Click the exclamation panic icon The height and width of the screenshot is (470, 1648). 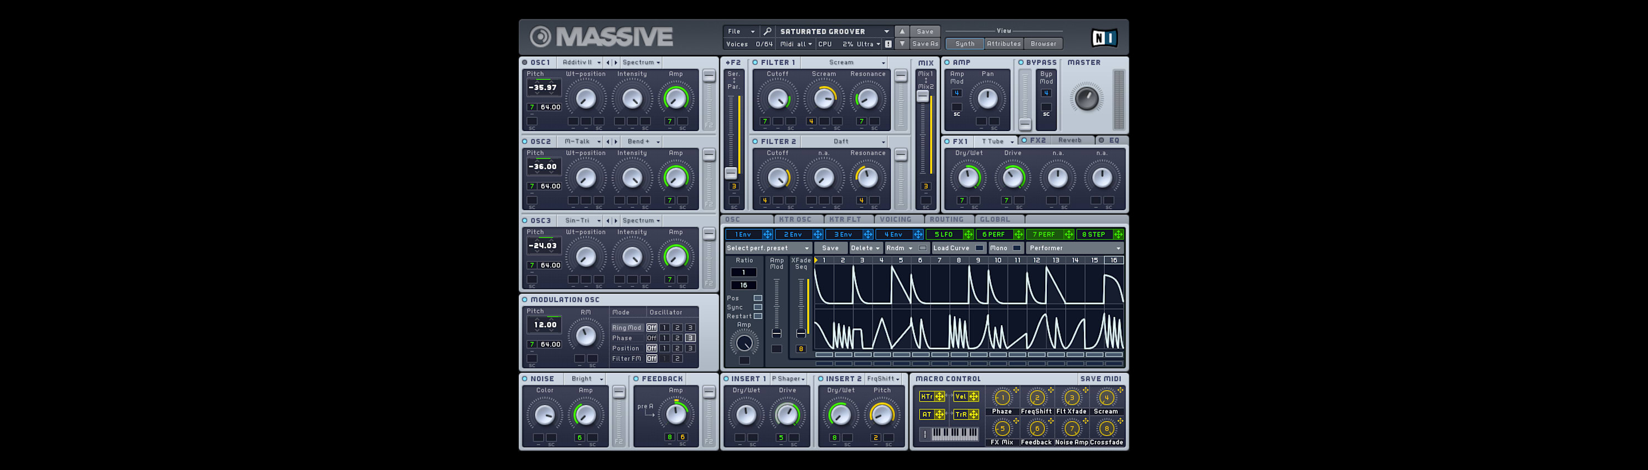[x=888, y=44]
